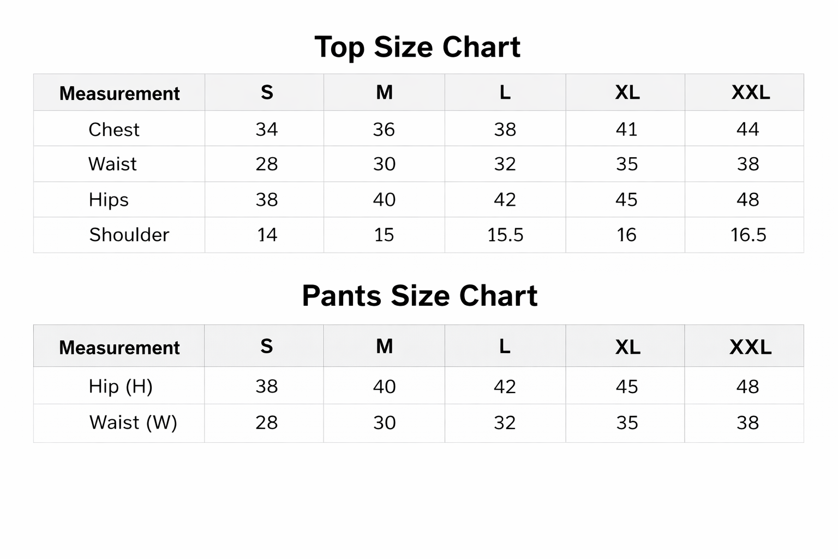Click the Top Size Chart title
The height and width of the screenshot is (559, 838).
pyautogui.click(x=417, y=47)
